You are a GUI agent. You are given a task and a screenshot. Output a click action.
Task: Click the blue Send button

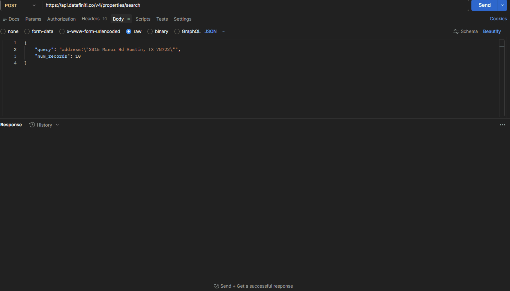pos(484,5)
